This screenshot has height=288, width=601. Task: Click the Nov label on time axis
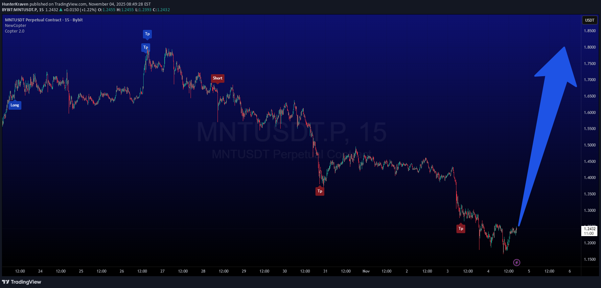click(366, 271)
